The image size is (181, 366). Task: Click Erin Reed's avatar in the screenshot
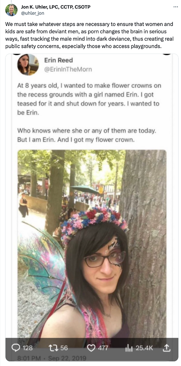click(x=28, y=65)
